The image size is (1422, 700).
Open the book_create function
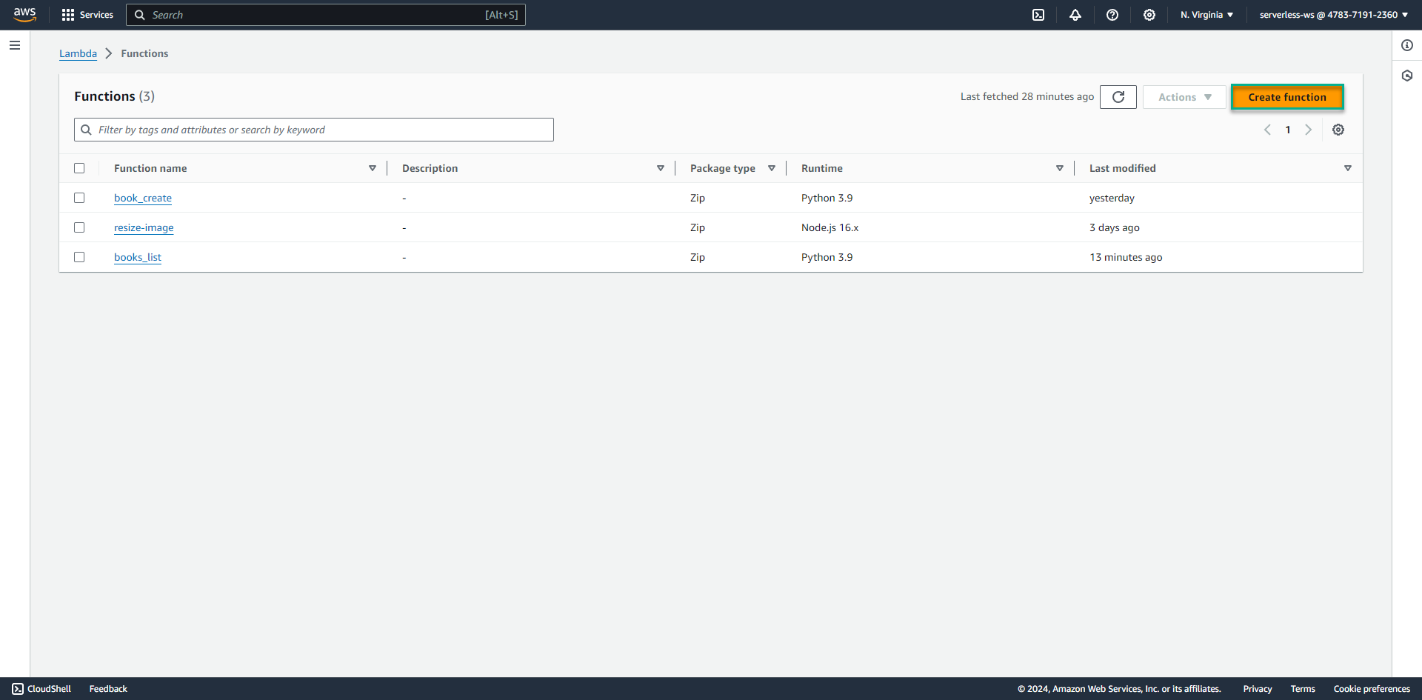[x=143, y=198]
